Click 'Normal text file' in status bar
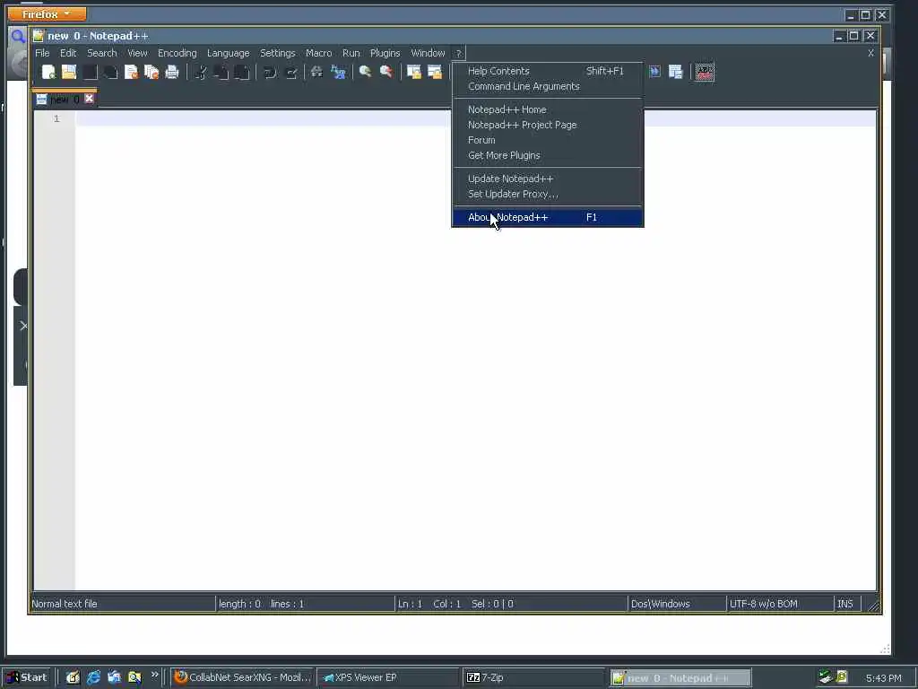Viewport: 918px width, 689px height. point(65,604)
